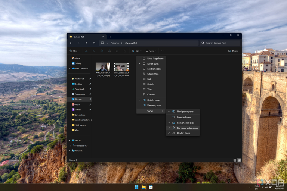This screenshot has width=287, height=191.
Task: Click the File Explorer icon on the taskbar
Action: (x=143, y=187)
